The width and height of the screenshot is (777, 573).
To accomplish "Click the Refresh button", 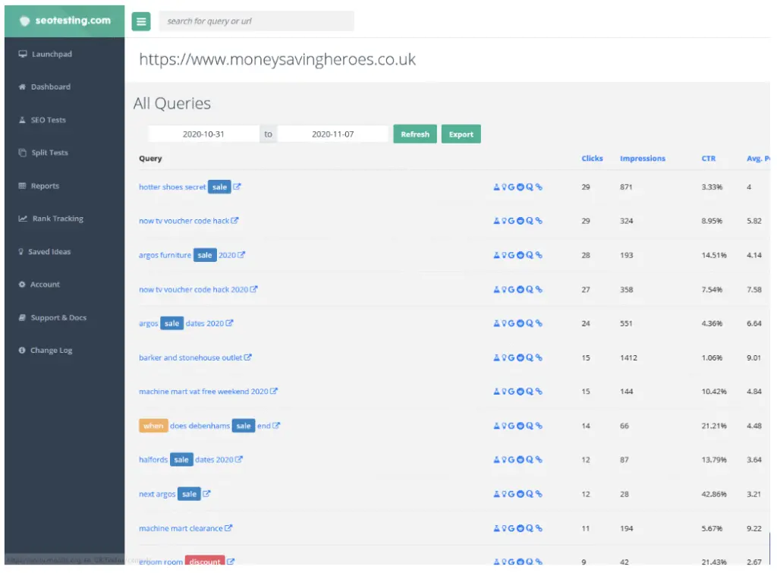I will [x=415, y=134].
